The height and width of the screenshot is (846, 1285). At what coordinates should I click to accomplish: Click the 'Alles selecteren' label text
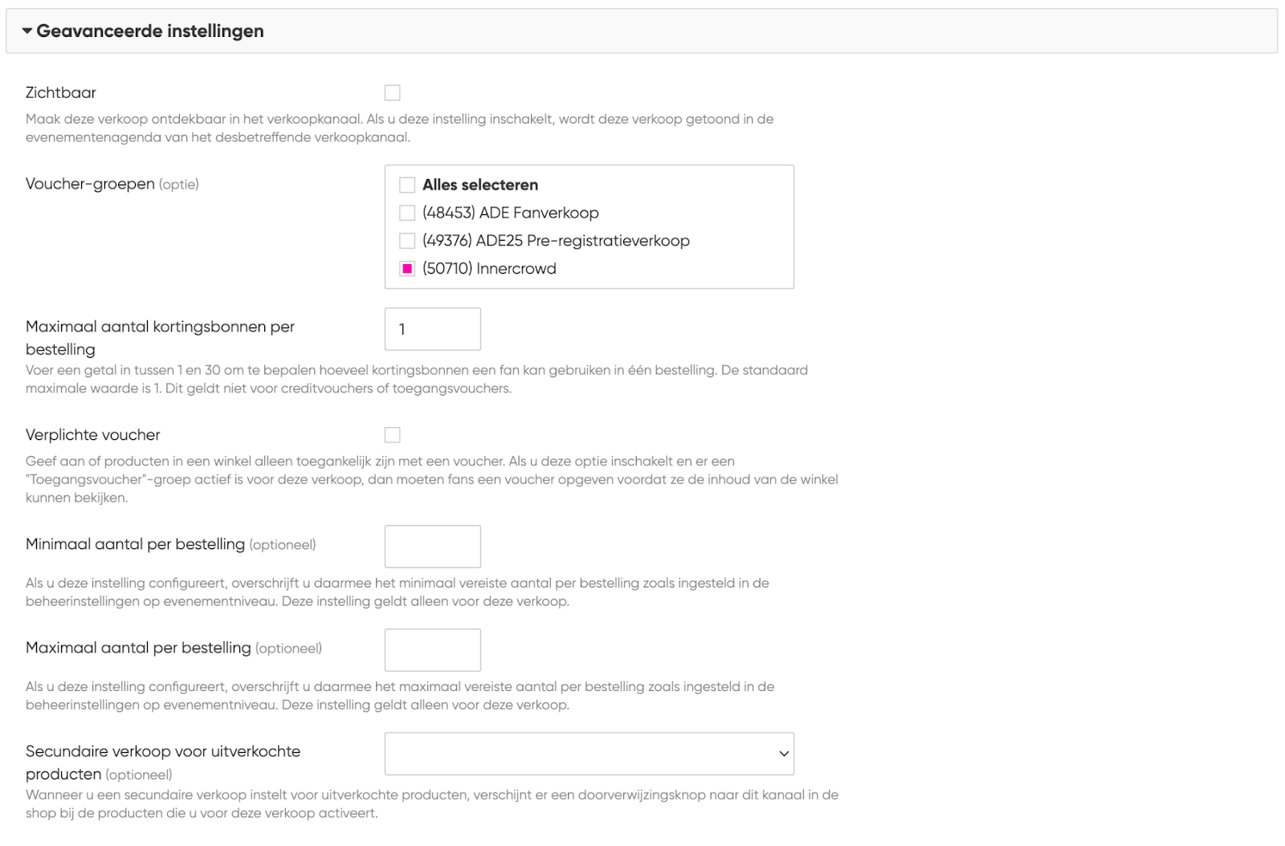(480, 185)
